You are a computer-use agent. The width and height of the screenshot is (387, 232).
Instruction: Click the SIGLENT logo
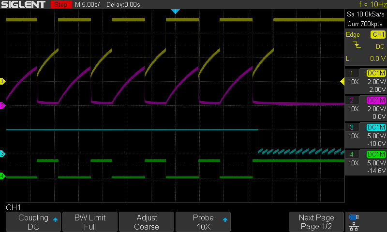click(23, 4)
